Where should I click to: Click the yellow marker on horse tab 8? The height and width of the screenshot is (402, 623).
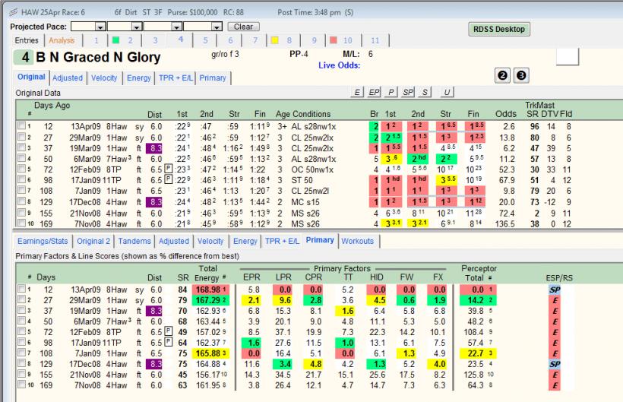click(274, 40)
